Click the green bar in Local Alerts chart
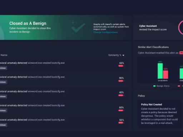183x137 pixels. point(160,71)
